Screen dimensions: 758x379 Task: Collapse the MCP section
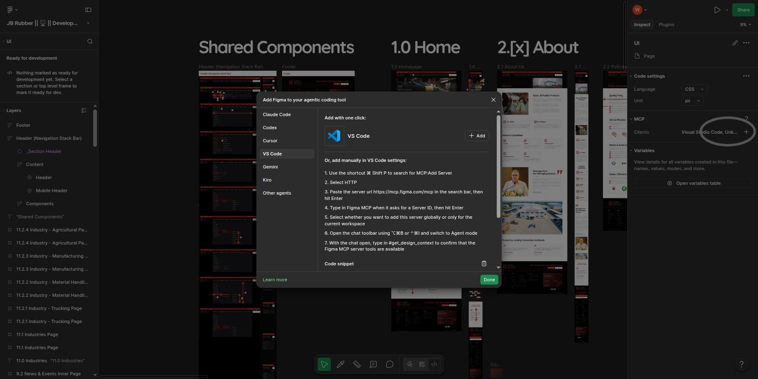[x=631, y=119]
